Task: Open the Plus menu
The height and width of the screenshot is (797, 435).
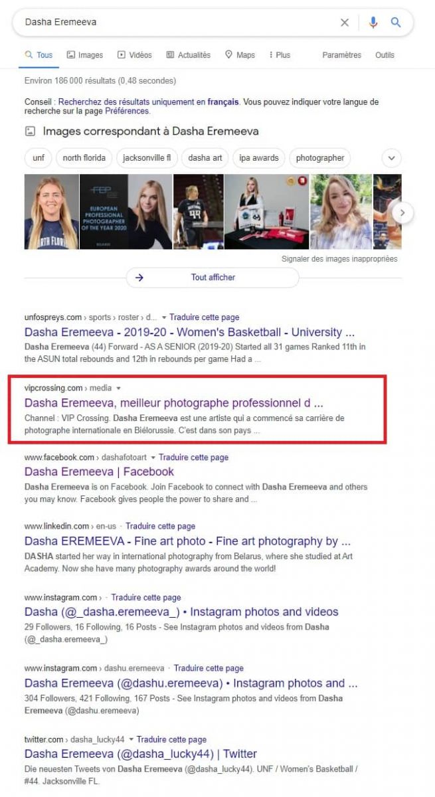Action: tap(280, 55)
